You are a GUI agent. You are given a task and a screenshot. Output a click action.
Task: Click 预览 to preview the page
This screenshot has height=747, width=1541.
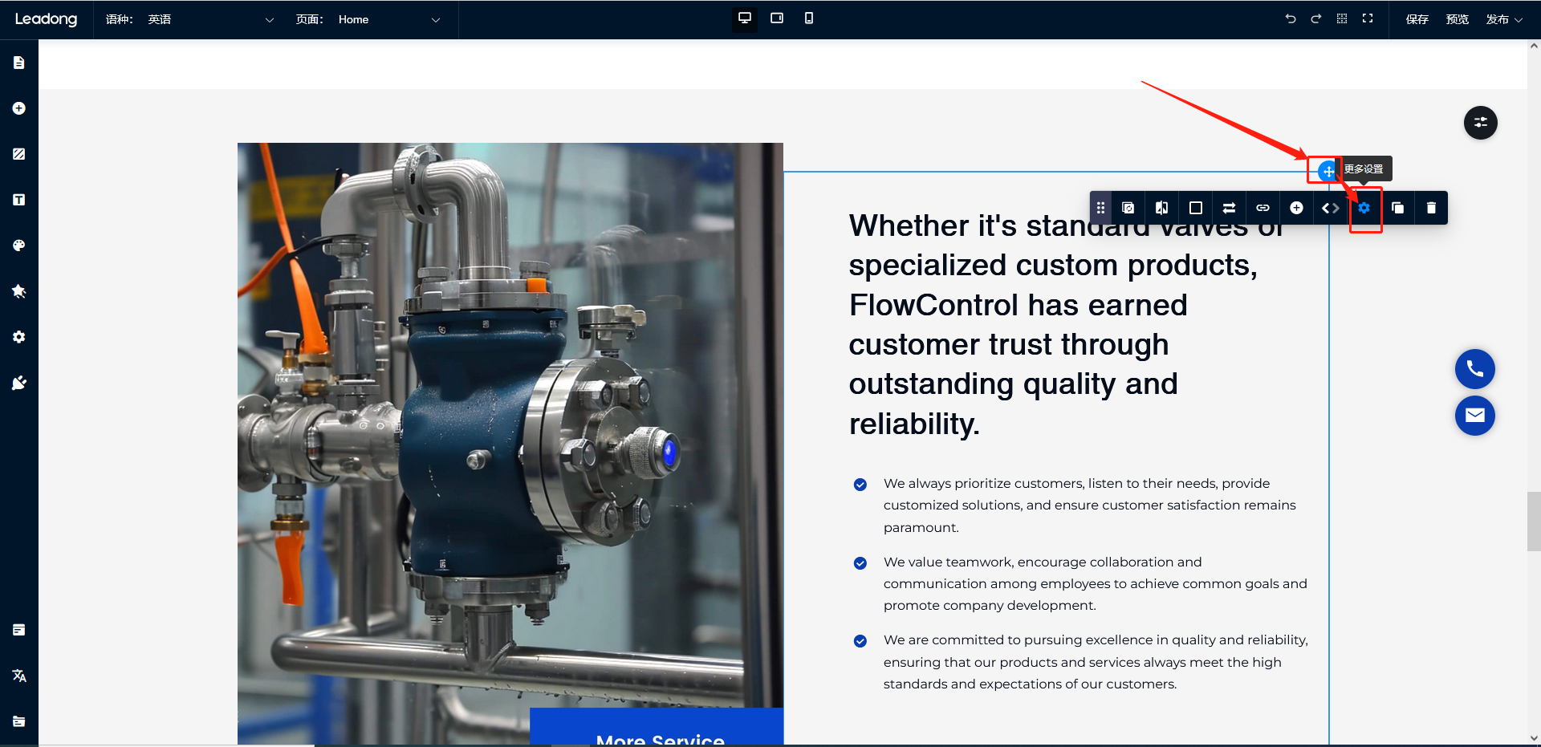pyautogui.click(x=1457, y=19)
